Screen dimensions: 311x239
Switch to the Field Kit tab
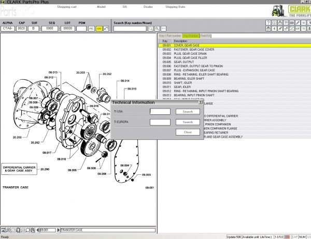pyautogui.click(x=205, y=36)
